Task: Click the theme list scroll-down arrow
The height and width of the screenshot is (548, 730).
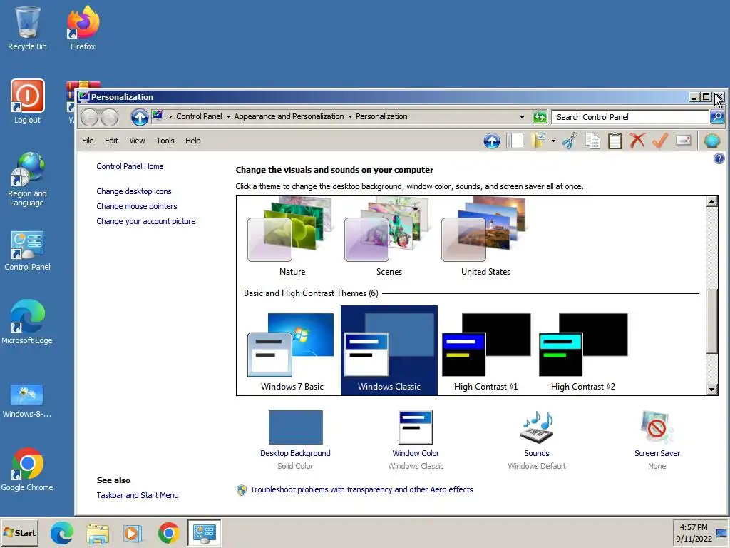Action: (711, 390)
